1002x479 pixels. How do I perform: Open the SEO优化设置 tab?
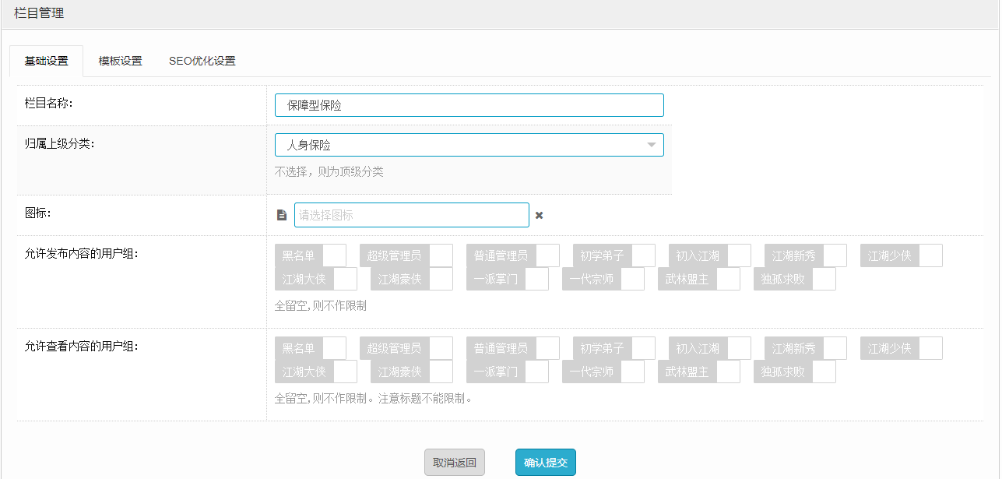coord(202,61)
